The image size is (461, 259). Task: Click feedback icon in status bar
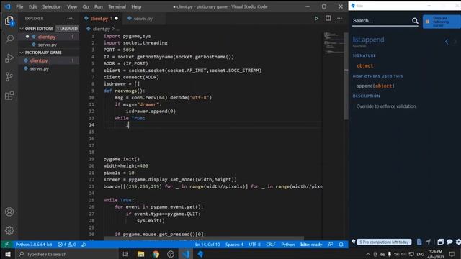(331, 245)
